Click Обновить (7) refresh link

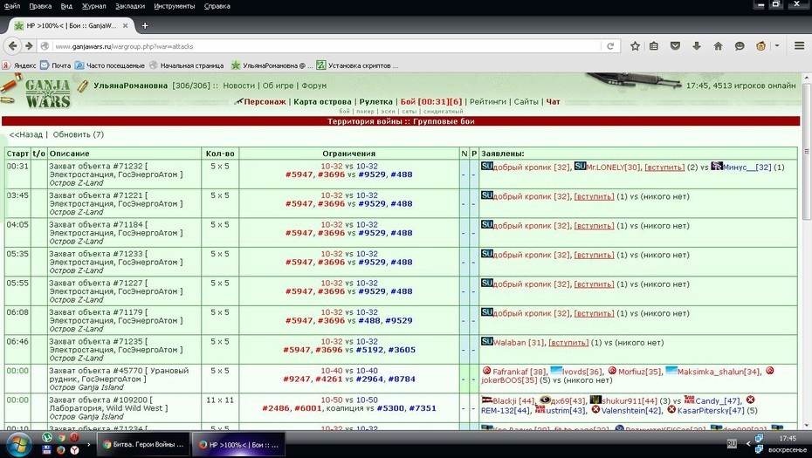point(79,134)
